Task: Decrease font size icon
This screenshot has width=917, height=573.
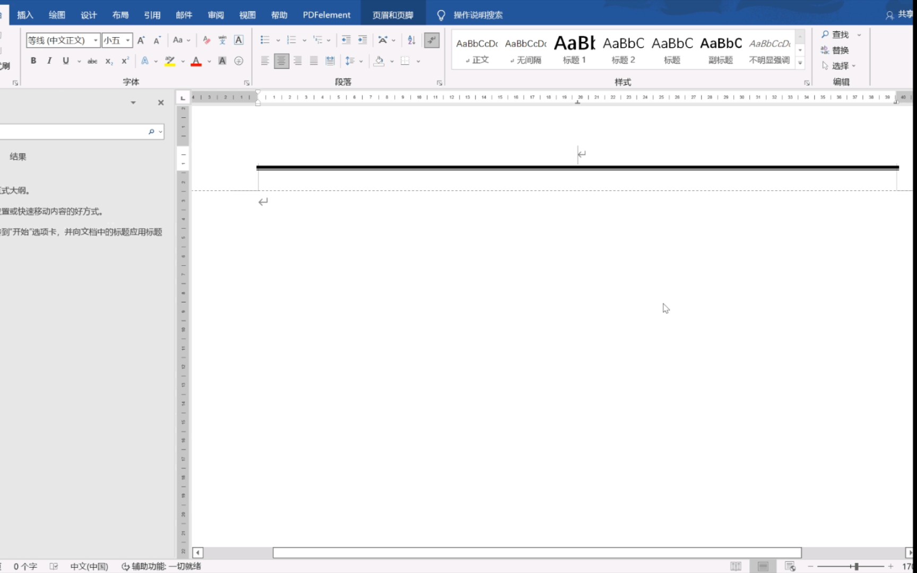Action: pos(157,40)
